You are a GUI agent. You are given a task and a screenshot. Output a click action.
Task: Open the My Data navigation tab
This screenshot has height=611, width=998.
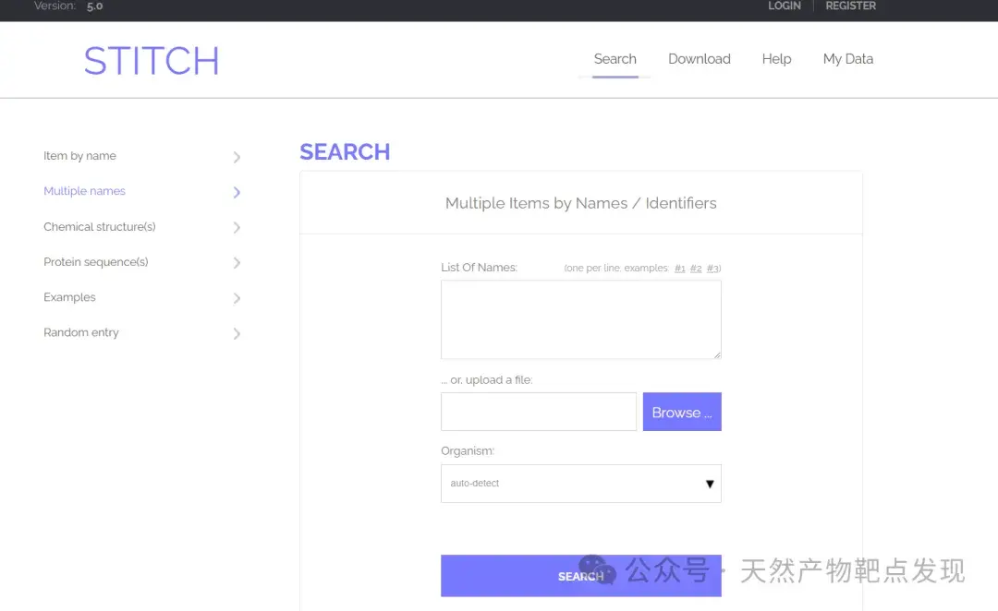click(x=847, y=59)
